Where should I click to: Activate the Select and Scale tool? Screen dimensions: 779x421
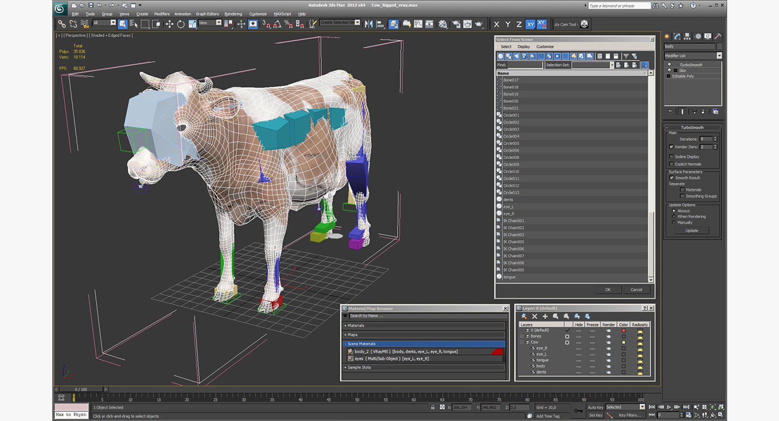point(192,24)
